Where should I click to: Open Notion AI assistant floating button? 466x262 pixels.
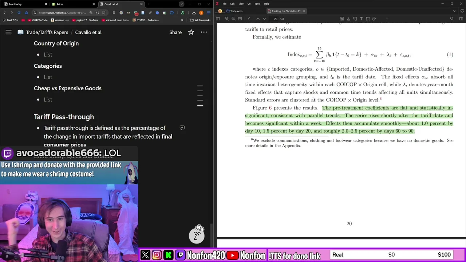pos(197,236)
